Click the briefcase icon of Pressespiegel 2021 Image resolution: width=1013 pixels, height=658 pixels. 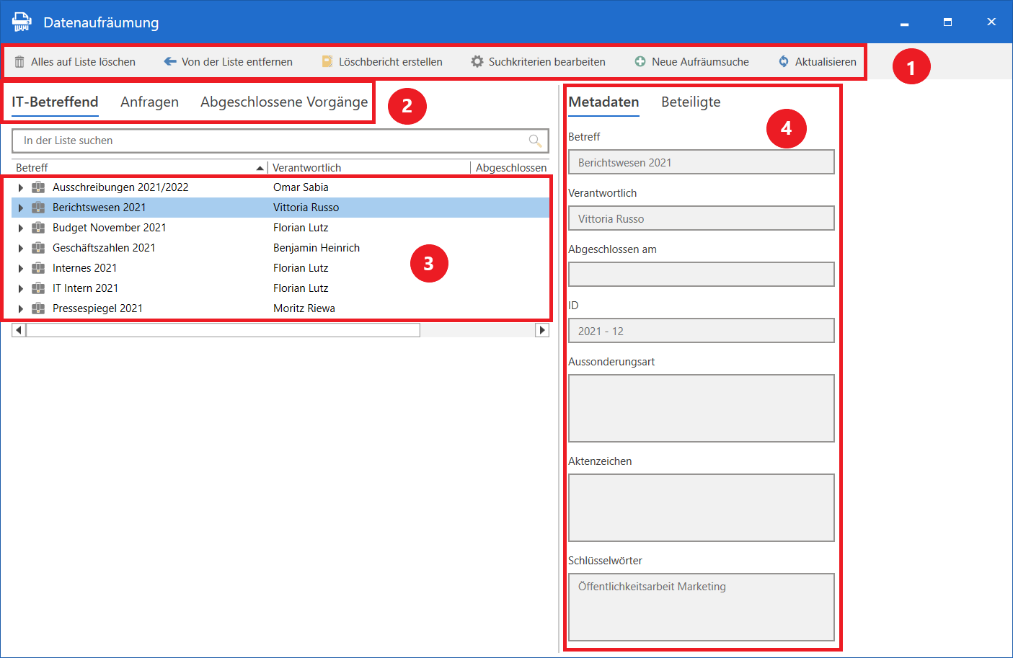pos(38,308)
